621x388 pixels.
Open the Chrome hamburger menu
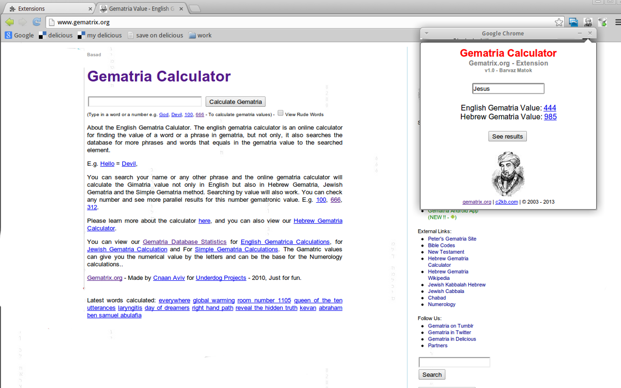(617, 22)
